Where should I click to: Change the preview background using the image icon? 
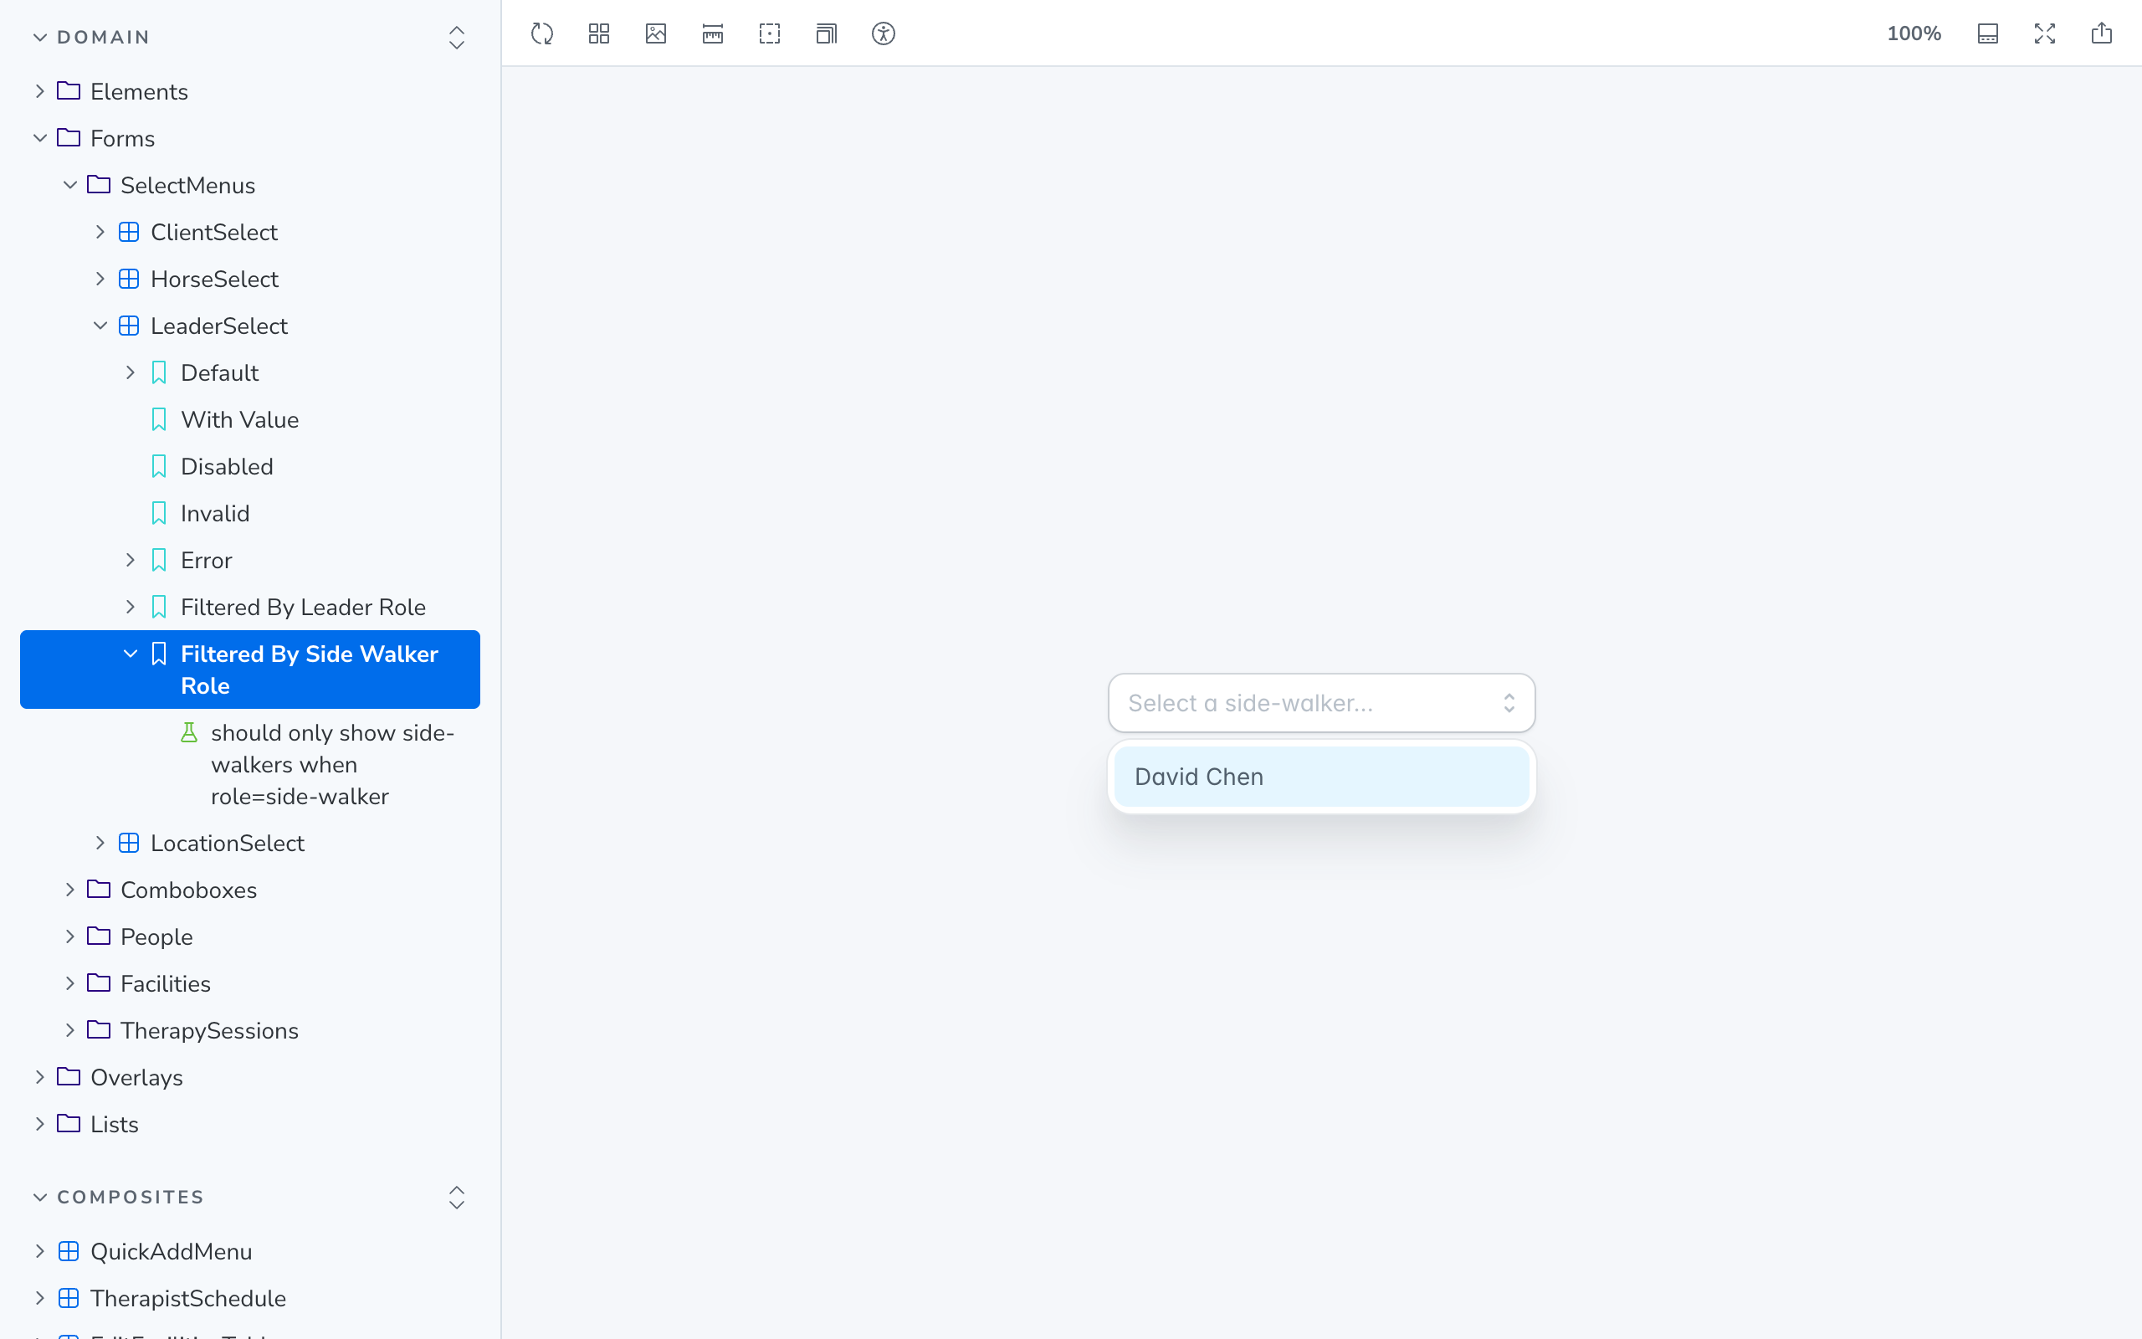coord(655,33)
